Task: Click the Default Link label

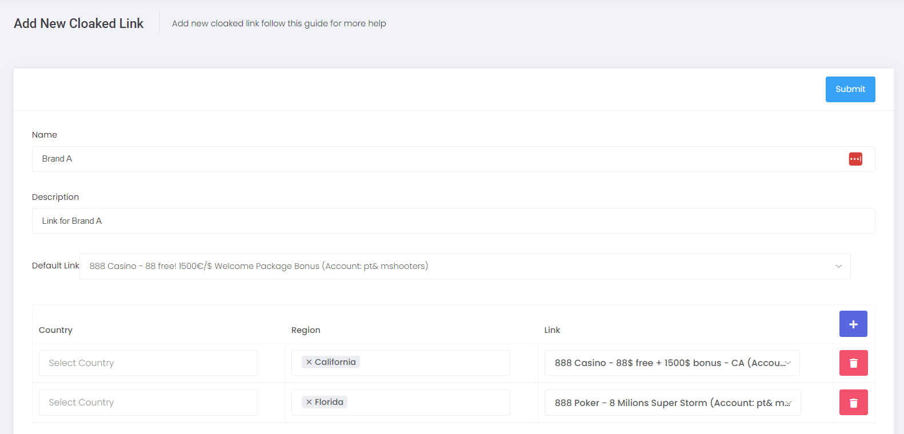Action: pos(55,266)
